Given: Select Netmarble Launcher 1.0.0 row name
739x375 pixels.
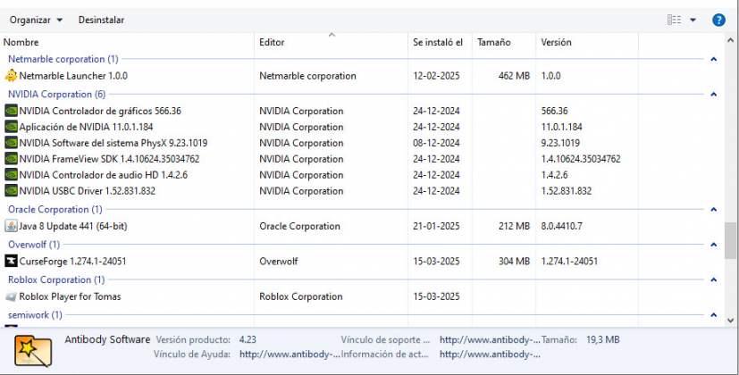Looking at the screenshot, I should pyautogui.click(x=73, y=75).
